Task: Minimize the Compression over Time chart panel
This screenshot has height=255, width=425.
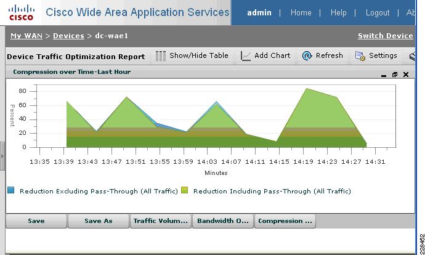Action: pos(384,75)
